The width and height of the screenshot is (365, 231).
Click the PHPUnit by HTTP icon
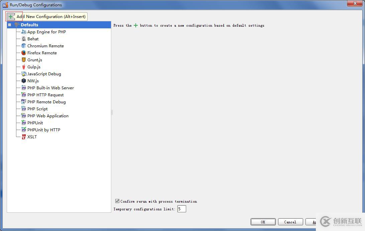click(23, 130)
